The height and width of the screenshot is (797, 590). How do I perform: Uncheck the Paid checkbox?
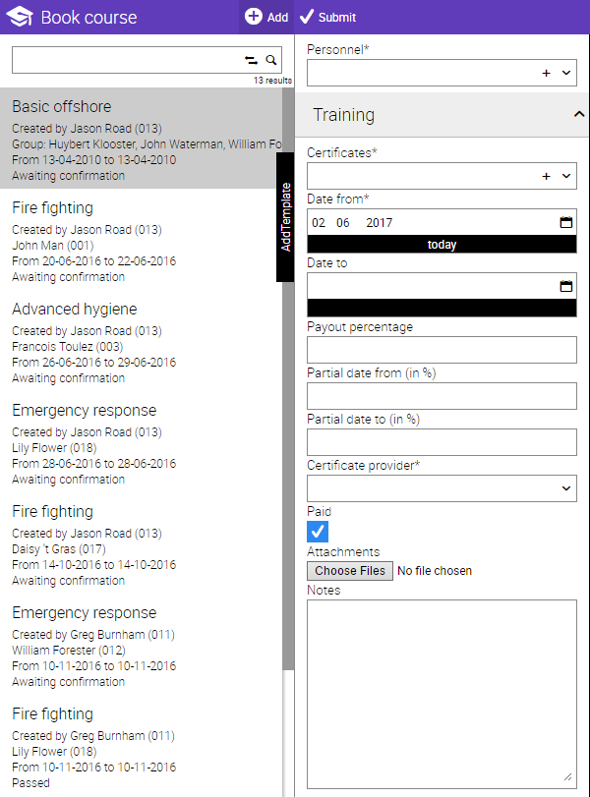click(x=318, y=532)
